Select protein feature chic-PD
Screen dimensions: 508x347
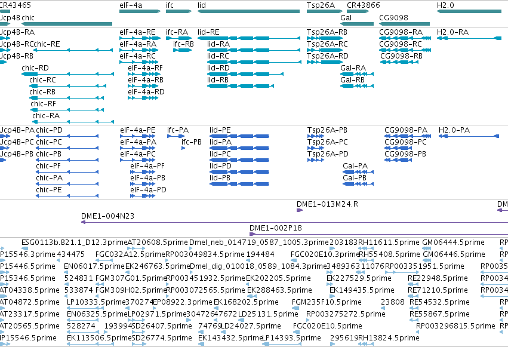click(x=67, y=136)
